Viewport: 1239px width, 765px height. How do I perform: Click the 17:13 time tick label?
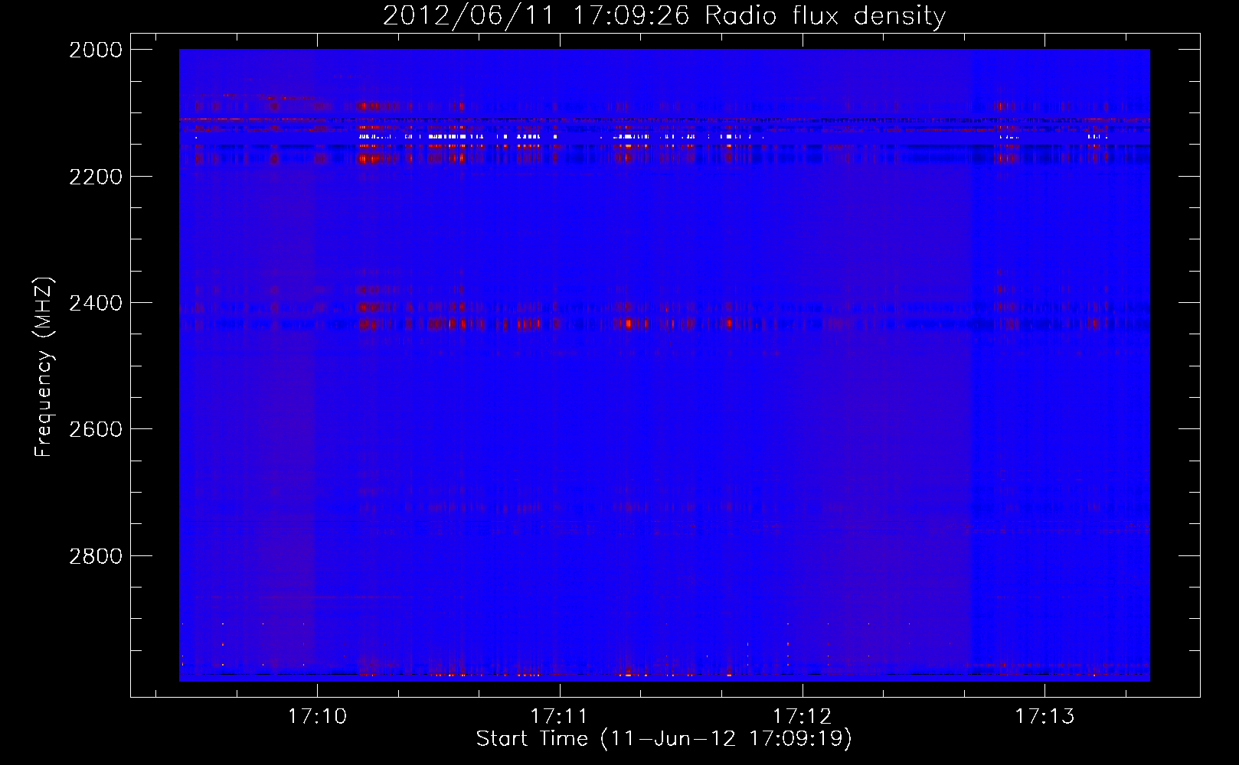point(1045,717)
